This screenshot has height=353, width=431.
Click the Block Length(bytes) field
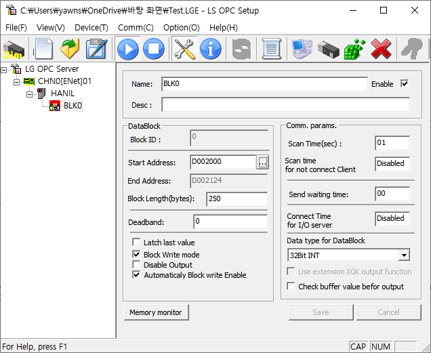[x=237, y=199]
